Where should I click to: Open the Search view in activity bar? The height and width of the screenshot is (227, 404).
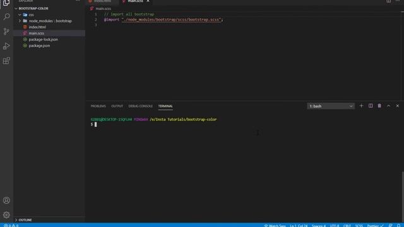pyautogui.click(x=6, y=17)
